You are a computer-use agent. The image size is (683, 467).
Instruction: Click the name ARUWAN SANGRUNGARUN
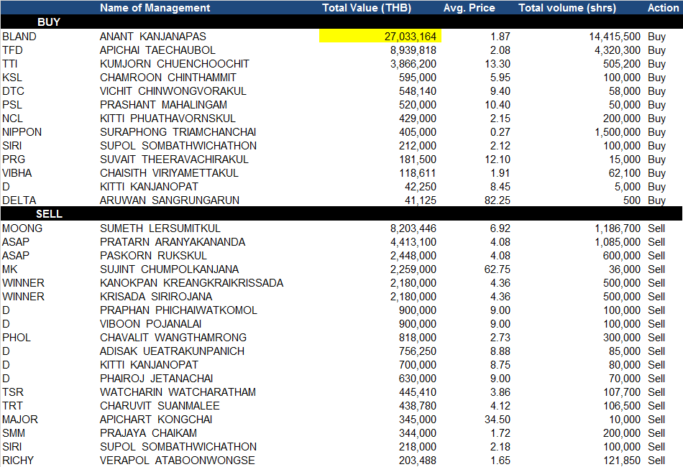coord(170,200)
